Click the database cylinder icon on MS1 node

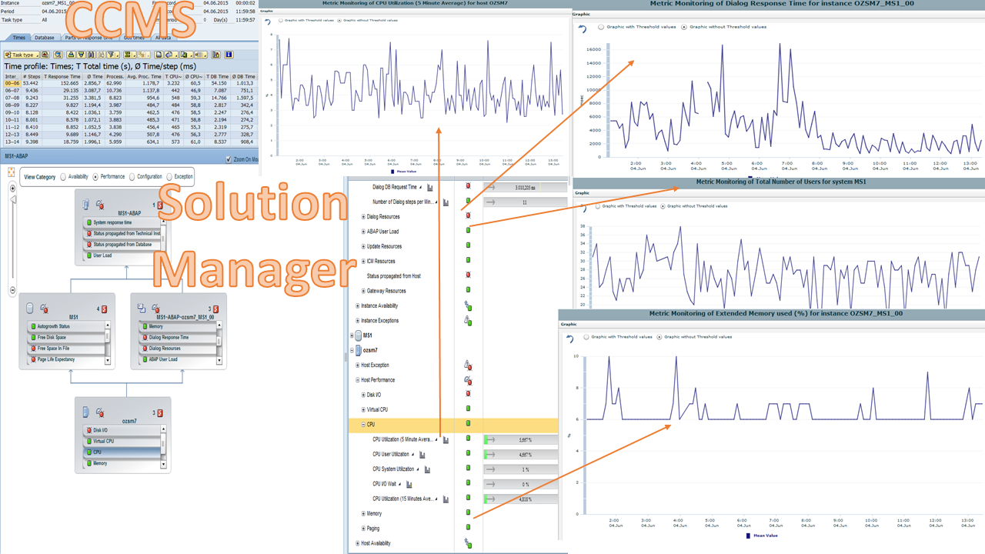pos(30,308)
